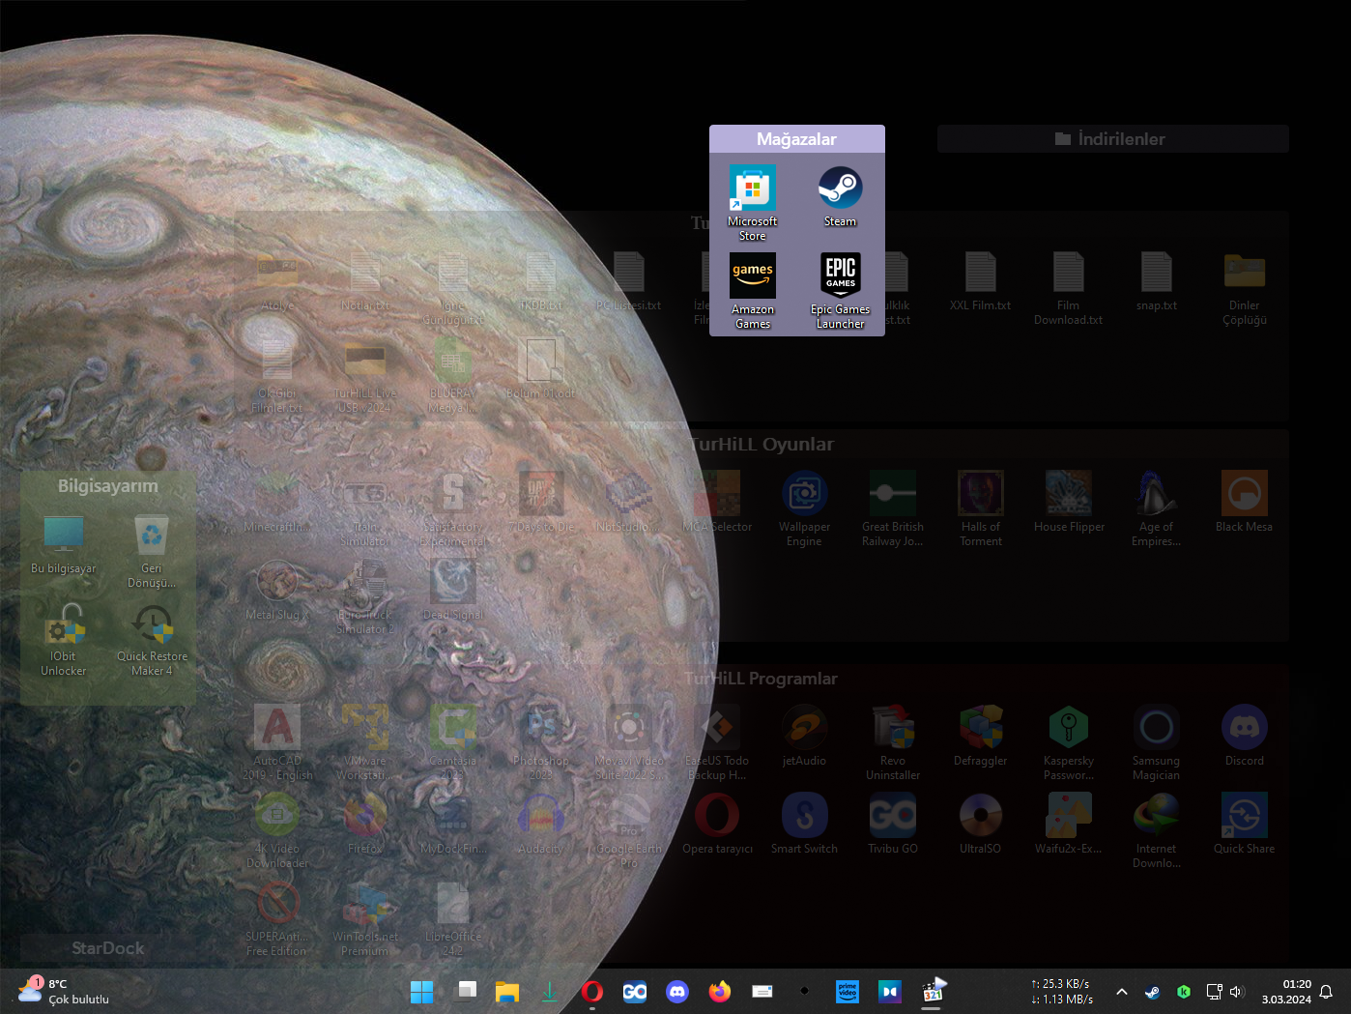Screen dimensions: 1351x1014
Task: Open the Internet Download Manager desktop icon
Action: pos(1156,830)
